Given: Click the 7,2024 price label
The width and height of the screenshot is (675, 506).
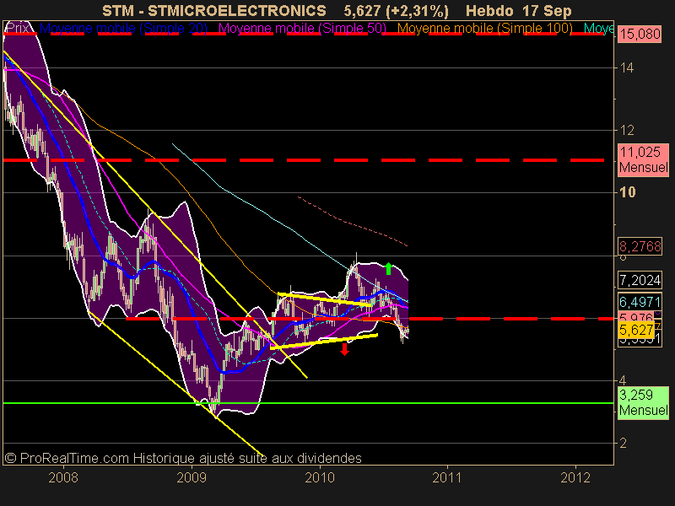Looking at the screenshot, I should point(640,281).
